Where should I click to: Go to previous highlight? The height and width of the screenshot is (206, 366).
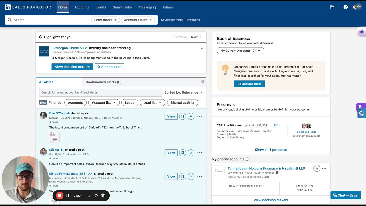tap(179, 37)
